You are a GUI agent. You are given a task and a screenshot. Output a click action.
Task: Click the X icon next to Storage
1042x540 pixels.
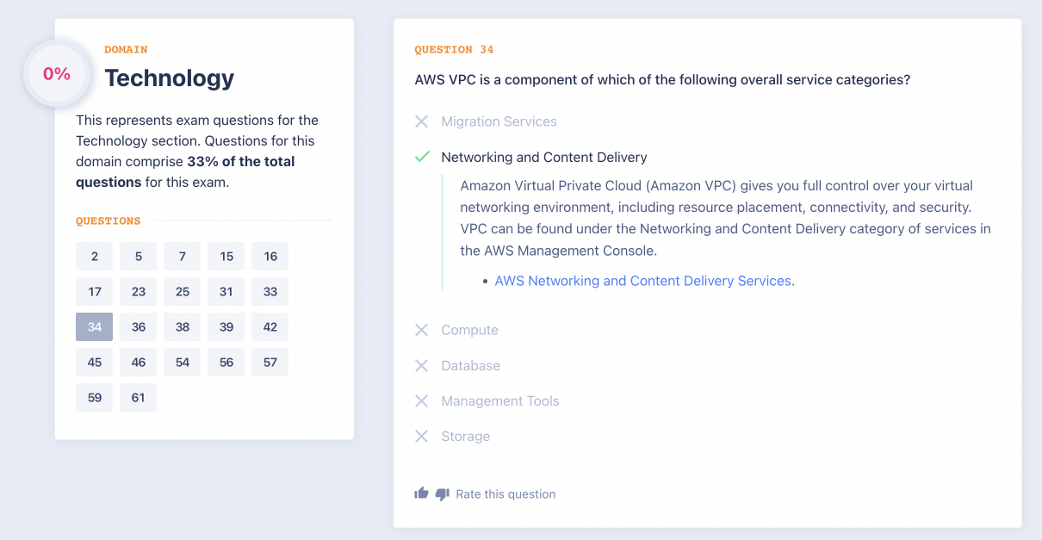[421, 436]
